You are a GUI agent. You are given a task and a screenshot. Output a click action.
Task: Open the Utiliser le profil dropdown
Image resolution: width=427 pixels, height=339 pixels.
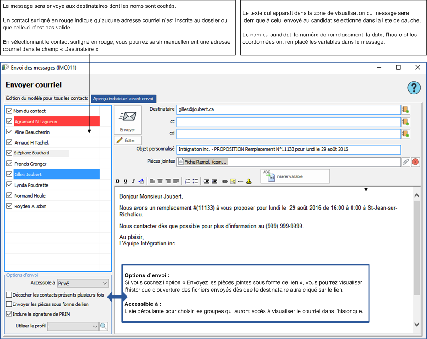point(73,326)
